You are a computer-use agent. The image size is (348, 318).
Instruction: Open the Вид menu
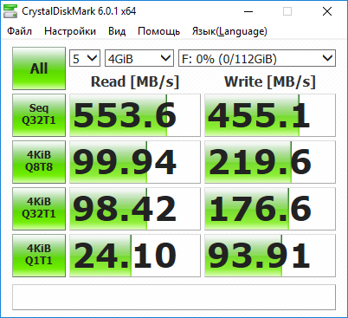117,31
